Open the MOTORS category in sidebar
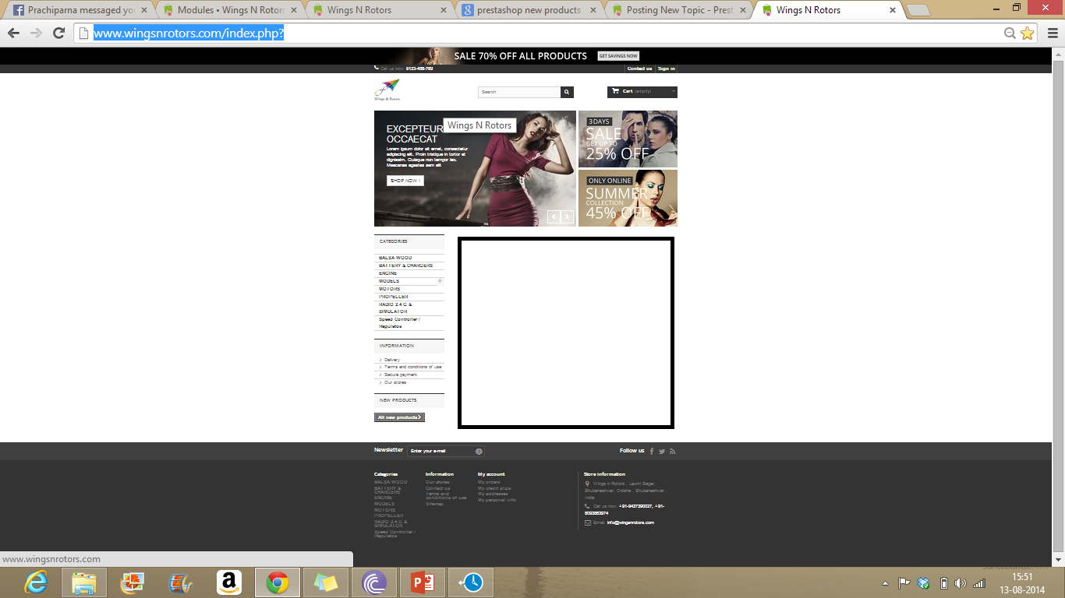 390,289
